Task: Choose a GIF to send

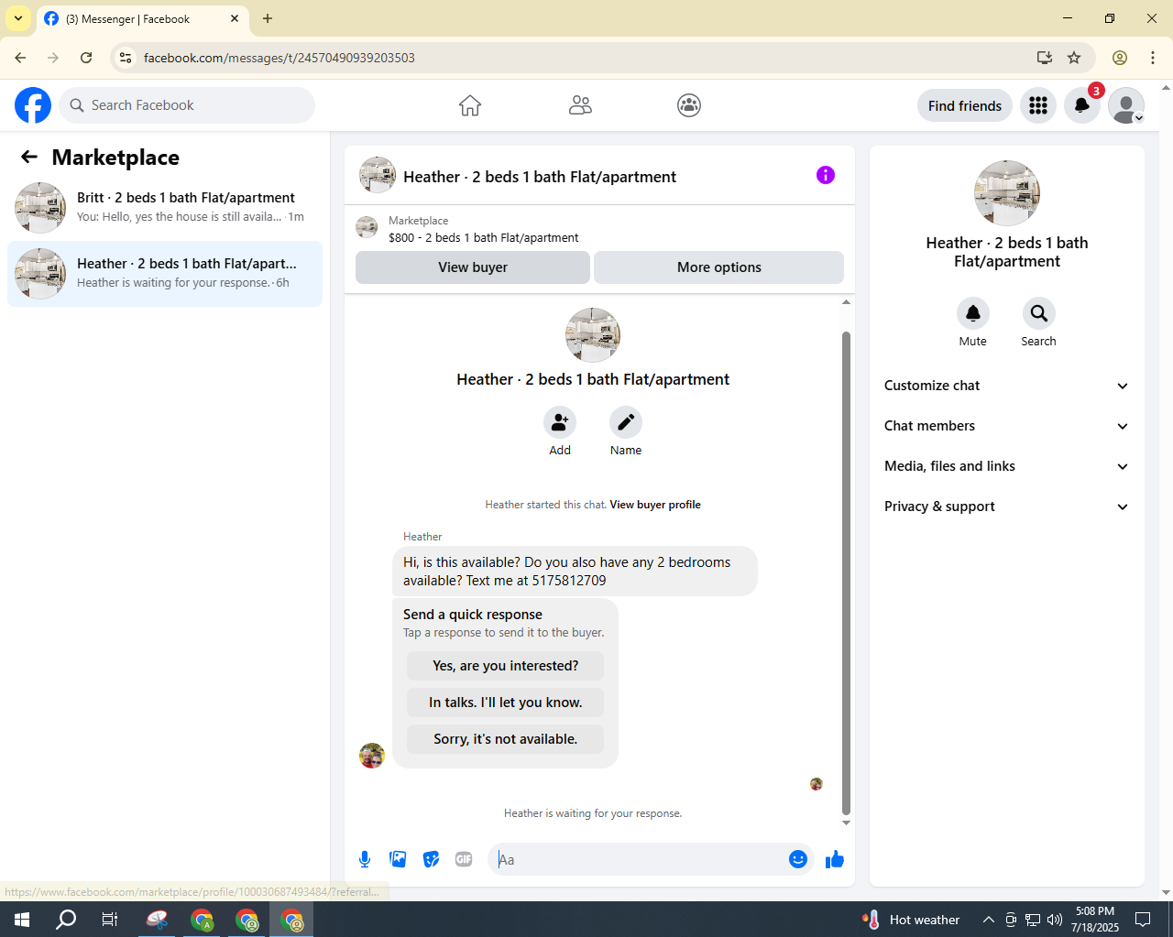Action: click(x=464, y=859)
